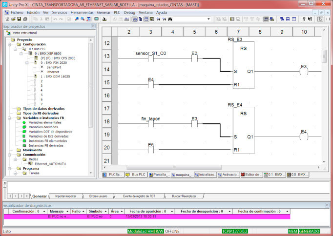Screen dimensions: 333x236
Task: Select the magenta diagnostic message row
Action: (x=146, y=216)
